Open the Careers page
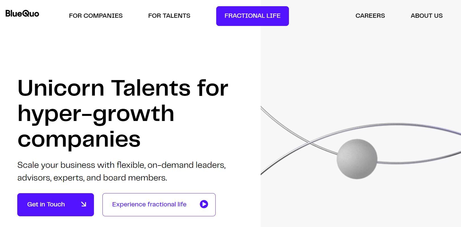This screenshot has width=461, height=227. click(370, 16)
